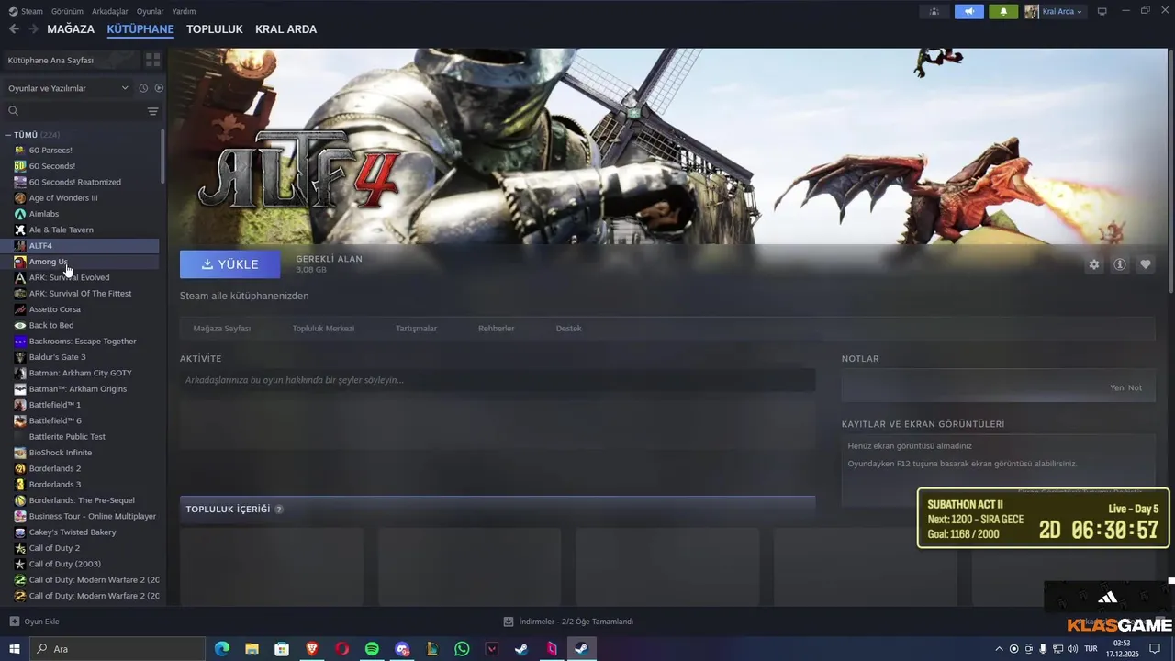Viewport: 1175px width, 661px height.
Task: Open Kütüphane Ana Sayfası button
Action: pyautogui.click(x=72, y=60)
